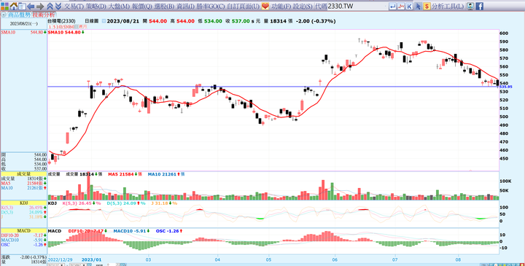Share via the Facebook icon
The height and width of the screenshot is (266, 525).
tap(480, 6)
